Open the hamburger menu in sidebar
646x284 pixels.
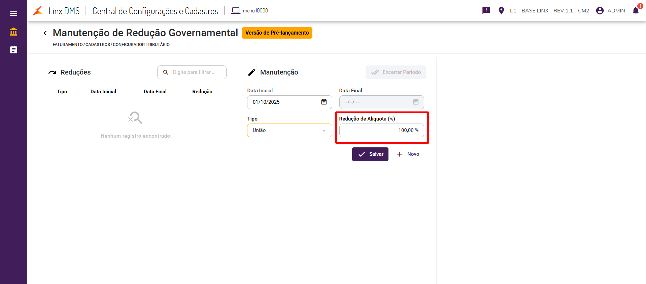[x=13, y=14]
